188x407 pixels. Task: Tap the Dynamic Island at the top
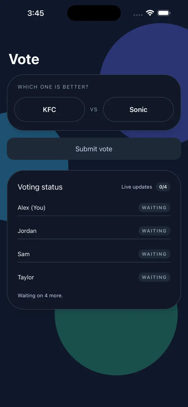[94, 13]
